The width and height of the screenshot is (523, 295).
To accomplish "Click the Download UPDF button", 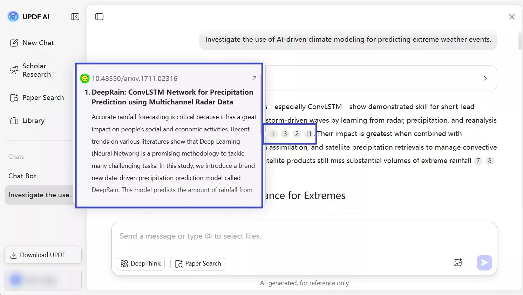I will click(x=43, y=255).
